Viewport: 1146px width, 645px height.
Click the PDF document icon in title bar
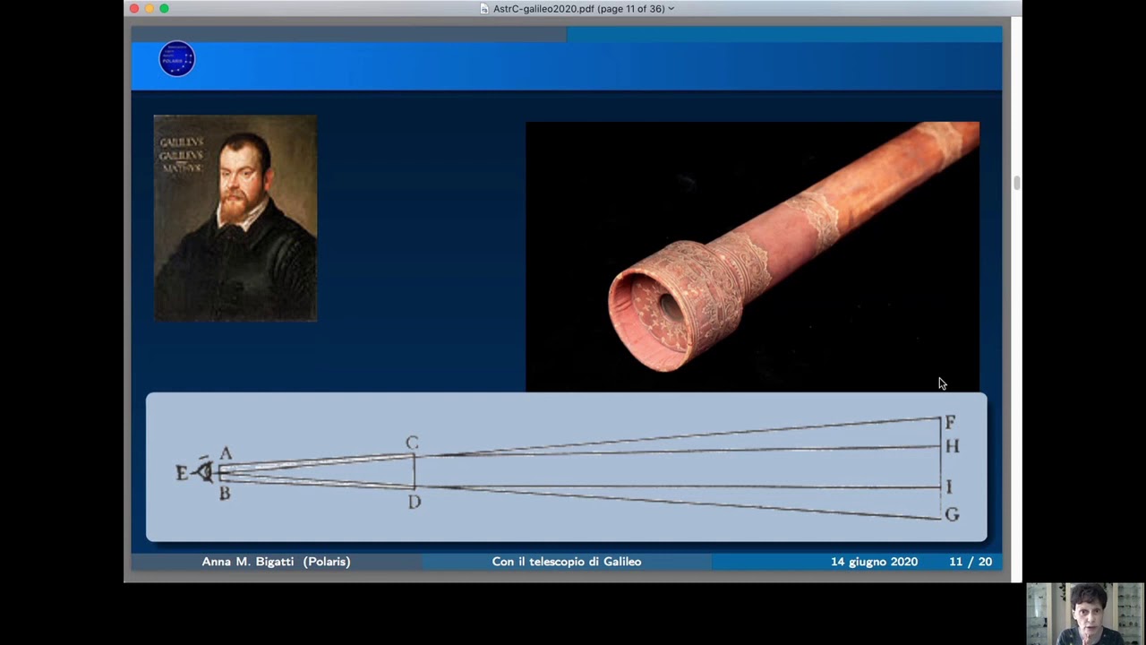pyautogui.click(x=484, y=9)
